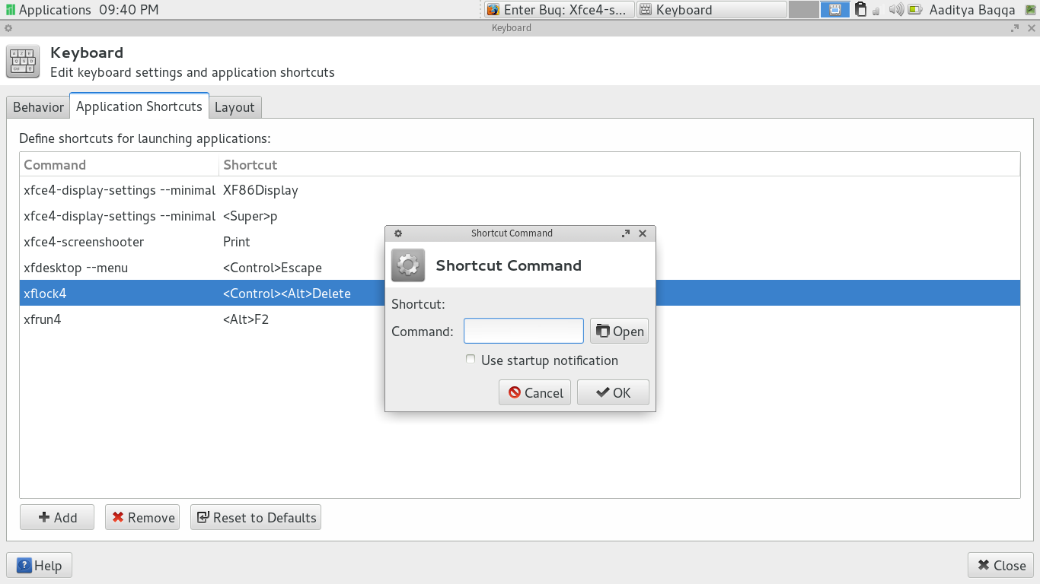Image resolution: width=1040 pixels, height=584 pixels.
Task: Switch to the Behavior tab
Action: point(38,107)
